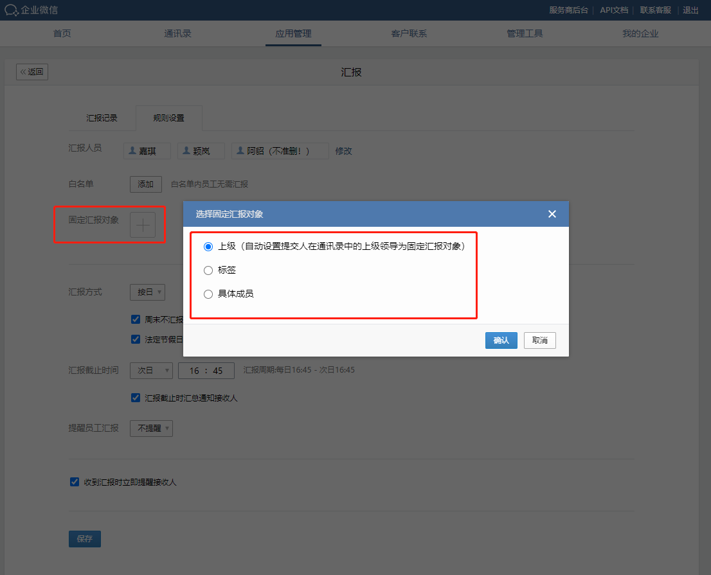Click the 颖岚 member tag
The width and height of the screenshot is (711, 575).
(201, 151)
